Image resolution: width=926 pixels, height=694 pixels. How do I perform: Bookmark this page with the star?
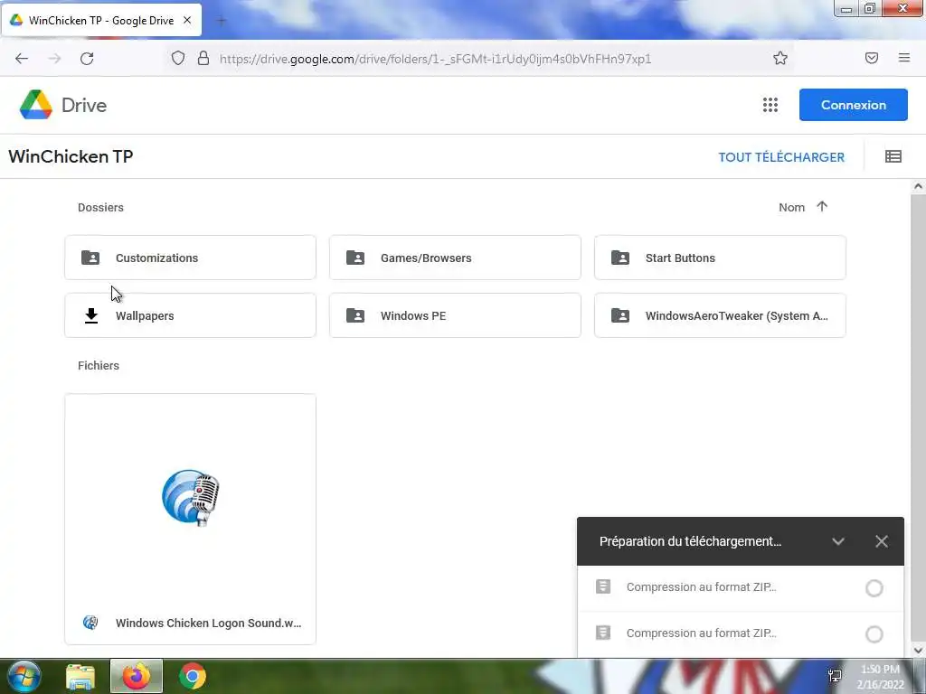[x=780, y=58]
